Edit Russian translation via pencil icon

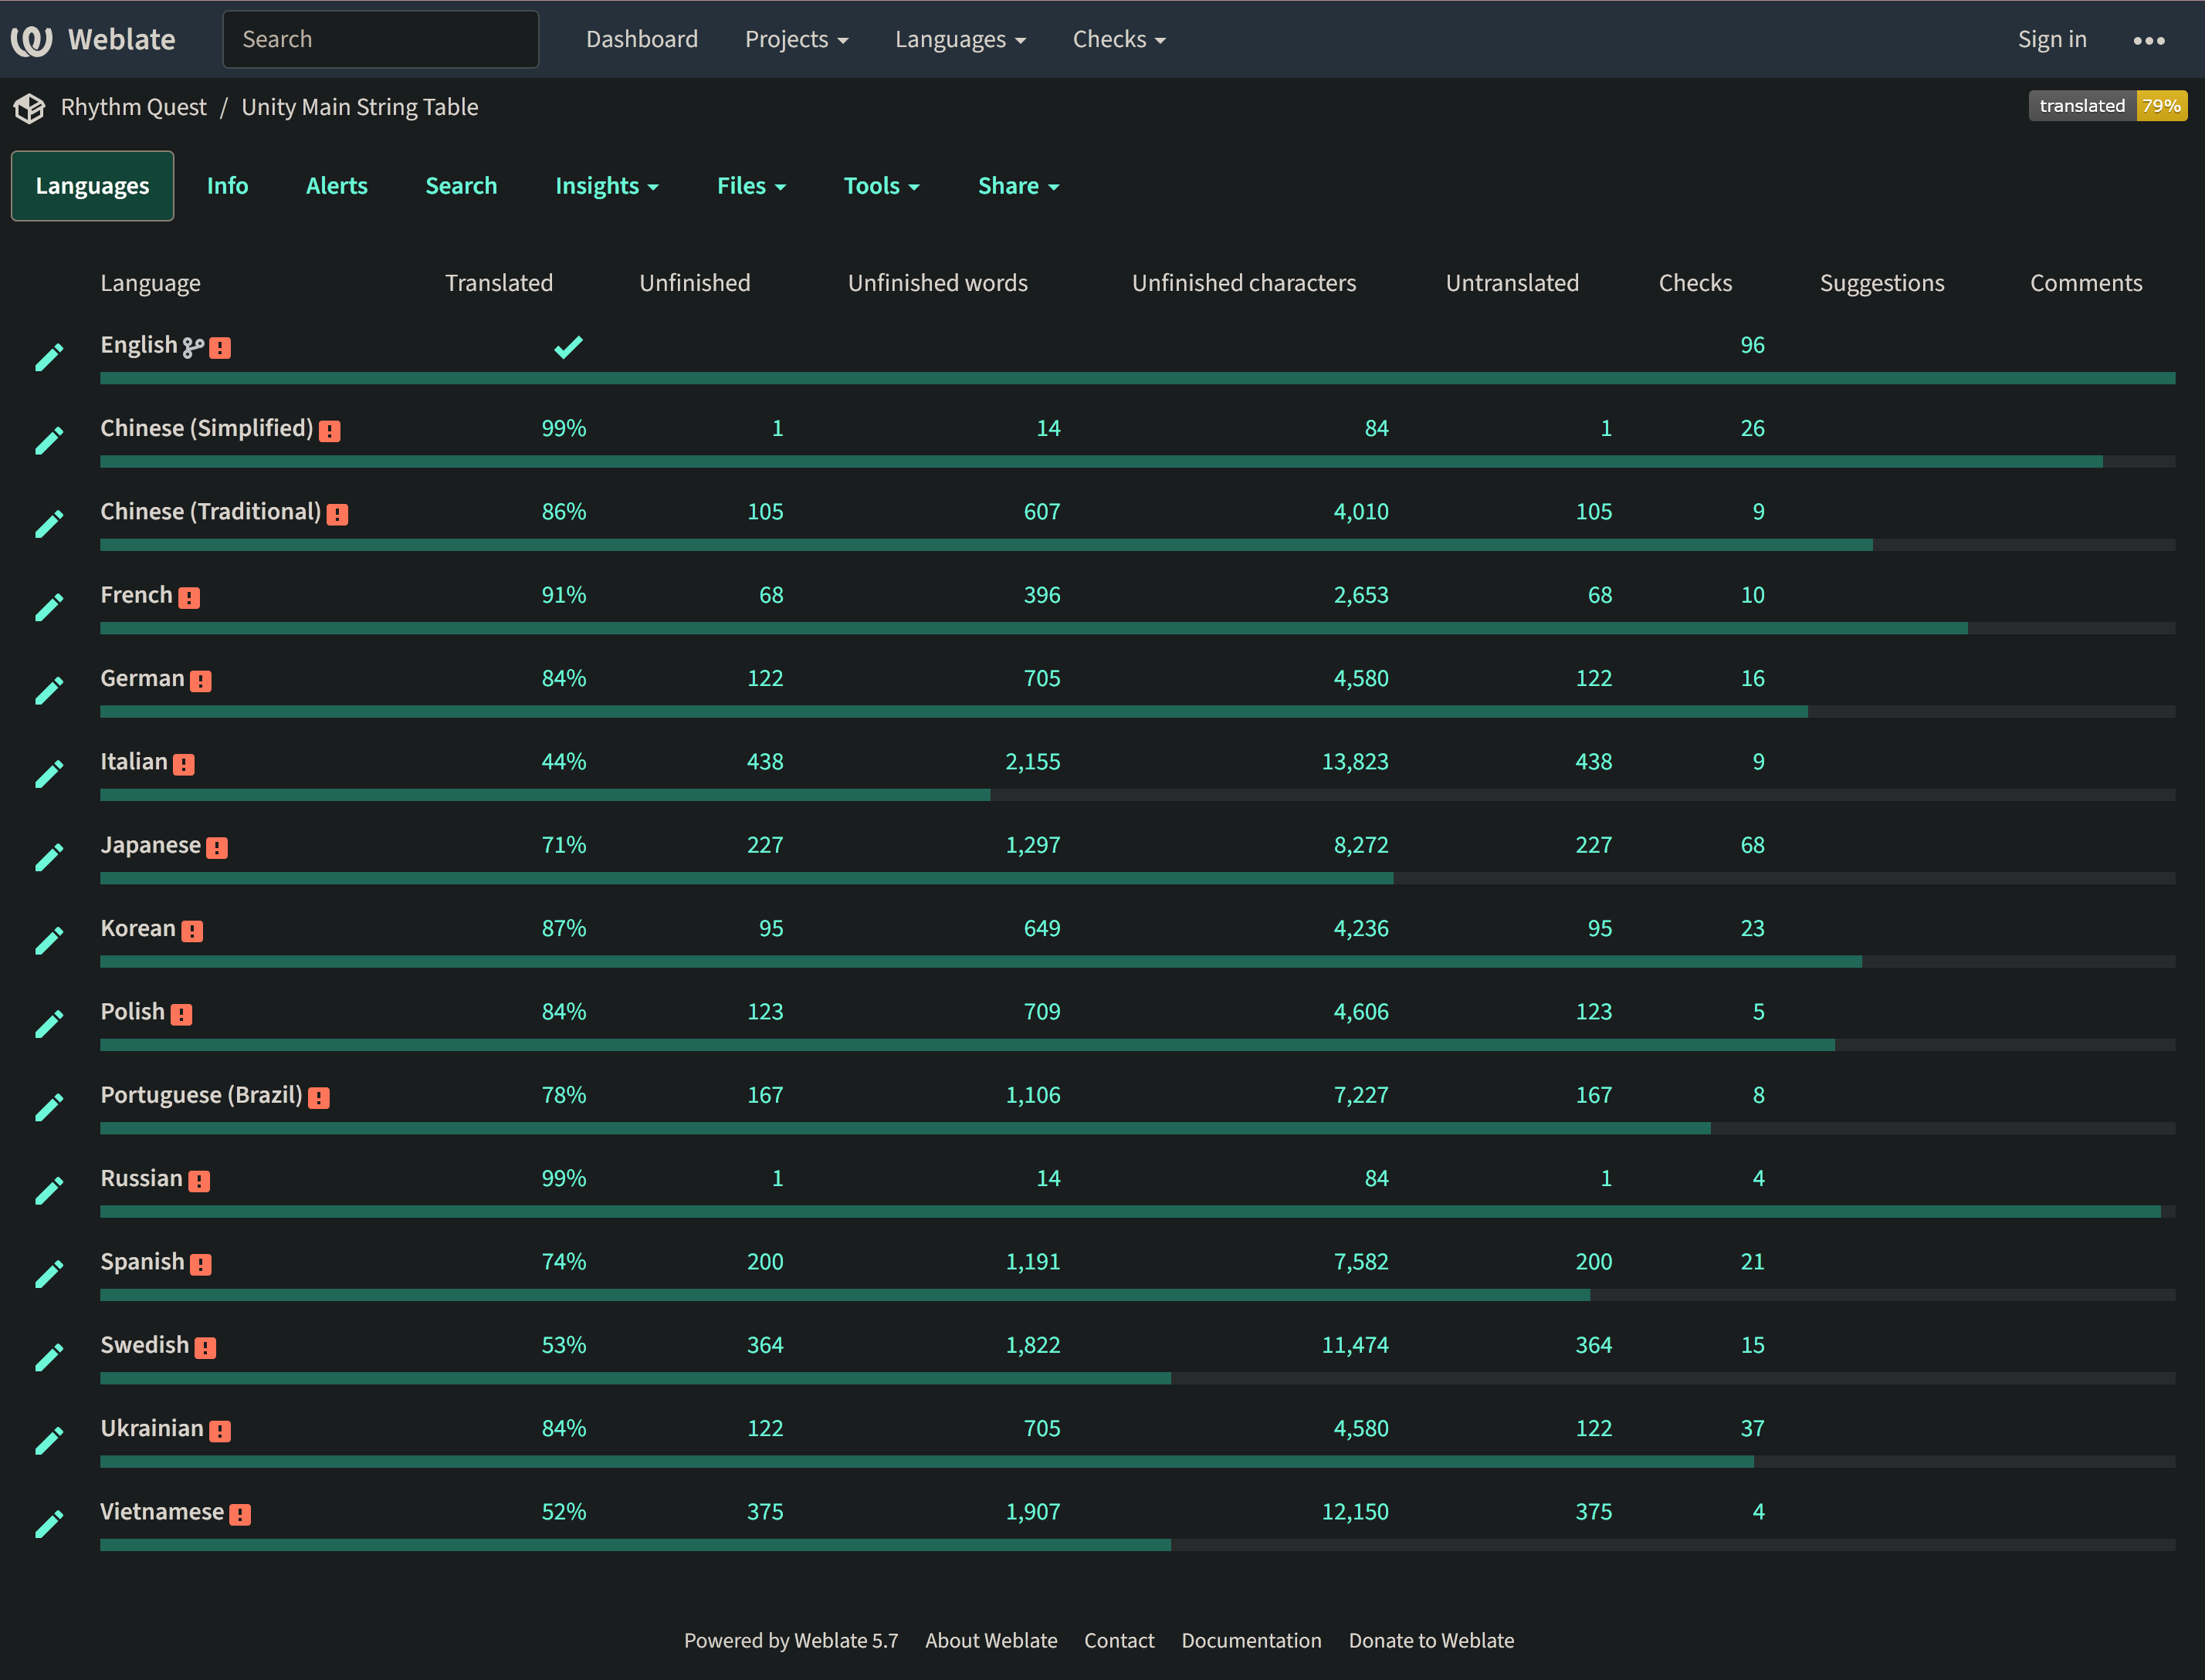tap(49, 1190)
